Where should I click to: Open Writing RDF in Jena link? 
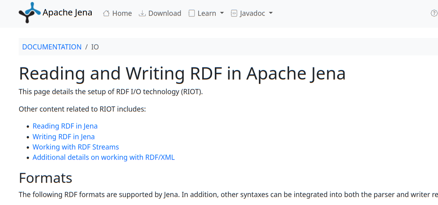pyautogui.click(x=64, y=137)
